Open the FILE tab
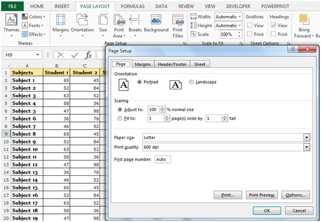 click(x=13, y=6)
